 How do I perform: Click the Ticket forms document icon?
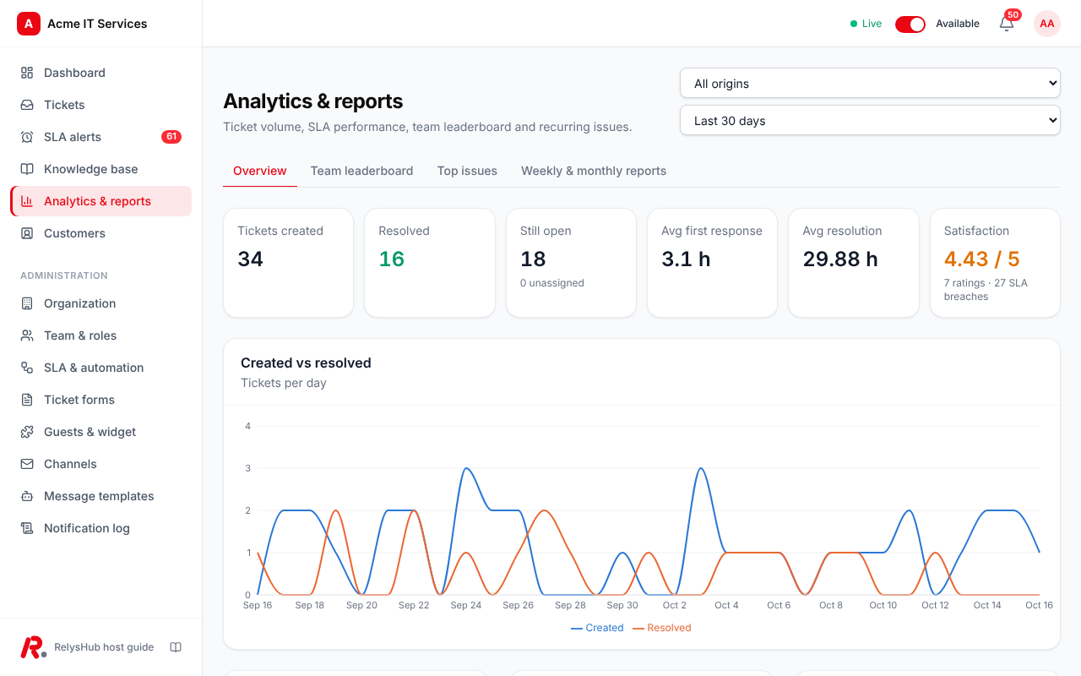[x=27, y=400]
